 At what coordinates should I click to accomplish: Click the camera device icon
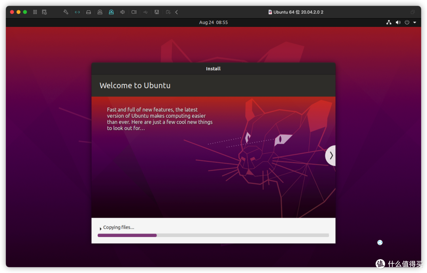(134, 12)
